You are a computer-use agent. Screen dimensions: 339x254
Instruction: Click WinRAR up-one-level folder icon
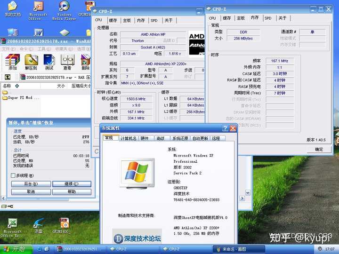coord(8,77)
